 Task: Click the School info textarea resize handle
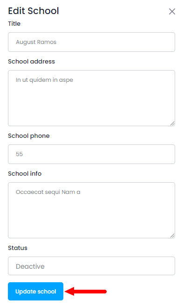[x=172, y=236]
